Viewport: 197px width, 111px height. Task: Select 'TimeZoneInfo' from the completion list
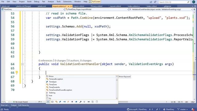(81, 87)
